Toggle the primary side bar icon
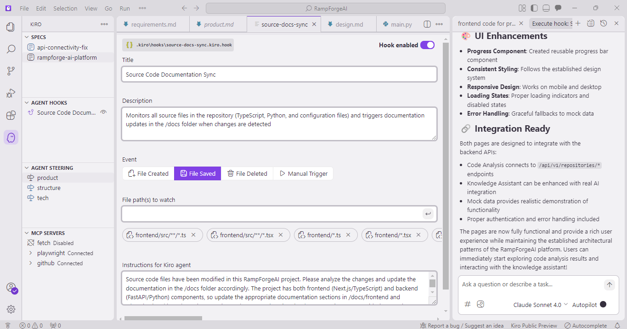 tap(534, 8)
